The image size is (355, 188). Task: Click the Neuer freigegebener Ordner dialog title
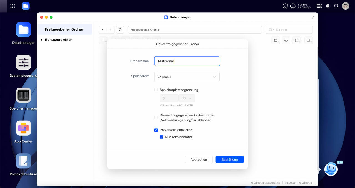[177, 44]
